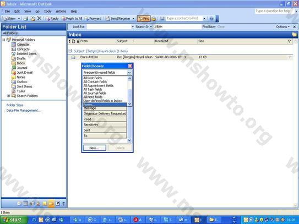Open the Tools menu
This screenshot has width=299, height=224.
click(47, 11)
